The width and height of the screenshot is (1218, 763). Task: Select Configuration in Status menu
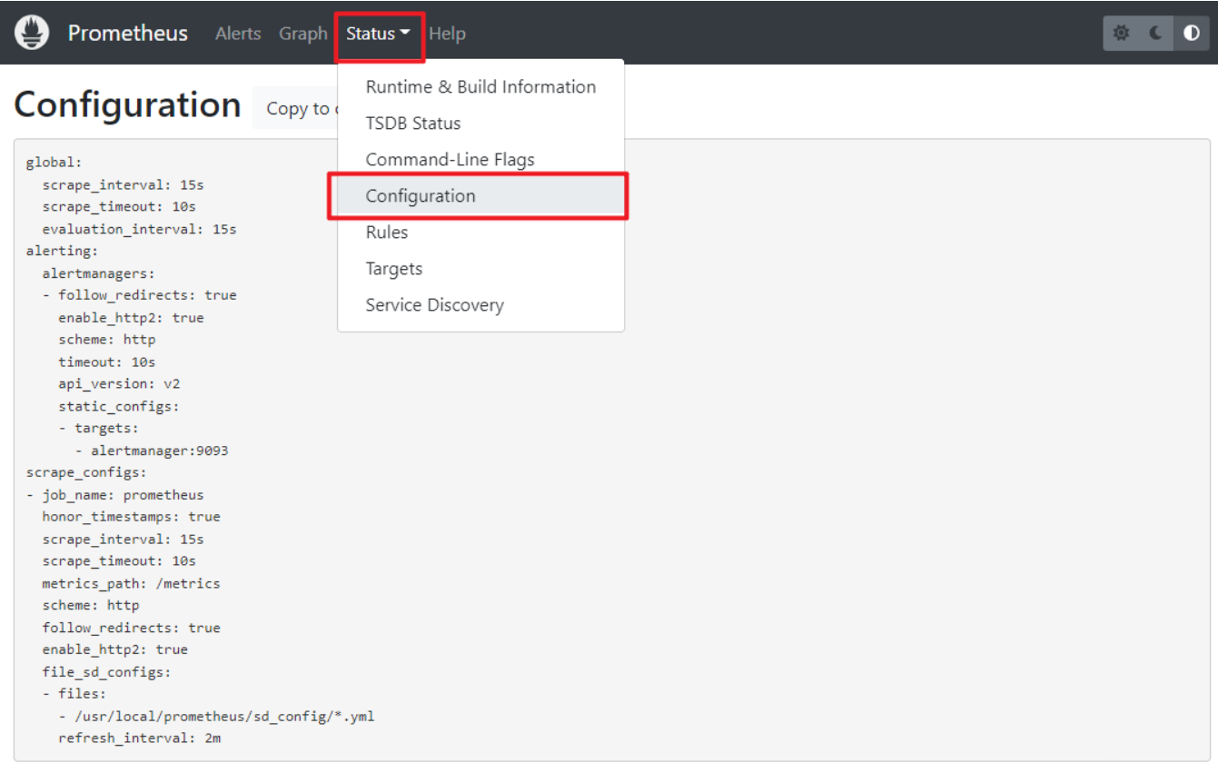(480, 196)
